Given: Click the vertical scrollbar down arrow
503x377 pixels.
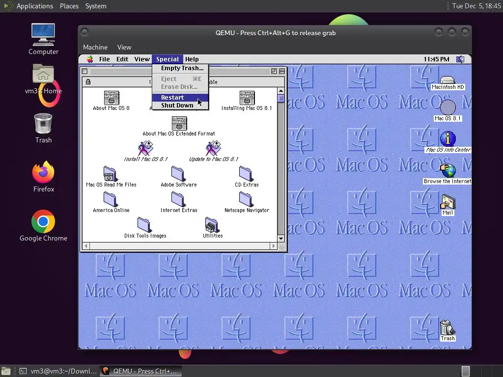Looking at the screenshot, I should [x=280, y=238].
